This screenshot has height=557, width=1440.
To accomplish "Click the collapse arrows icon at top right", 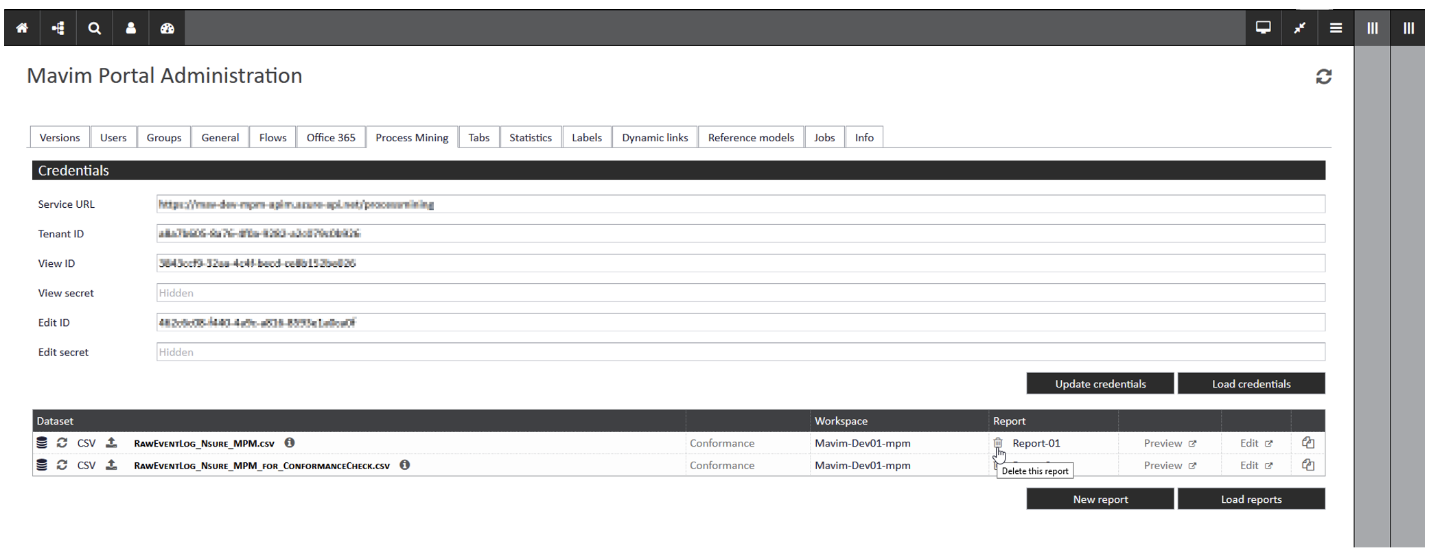I will tap(1299, 28).
